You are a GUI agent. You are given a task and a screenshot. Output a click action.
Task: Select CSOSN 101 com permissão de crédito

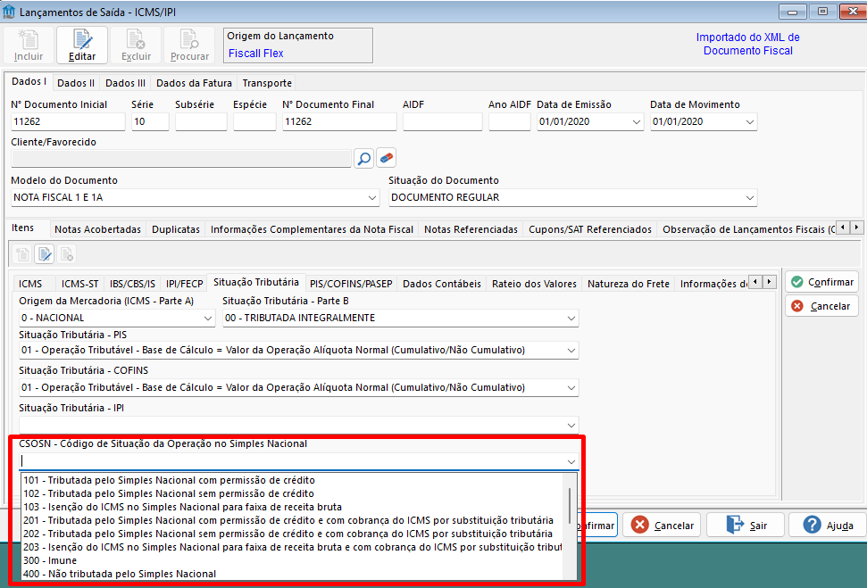[x=292, y=480]
